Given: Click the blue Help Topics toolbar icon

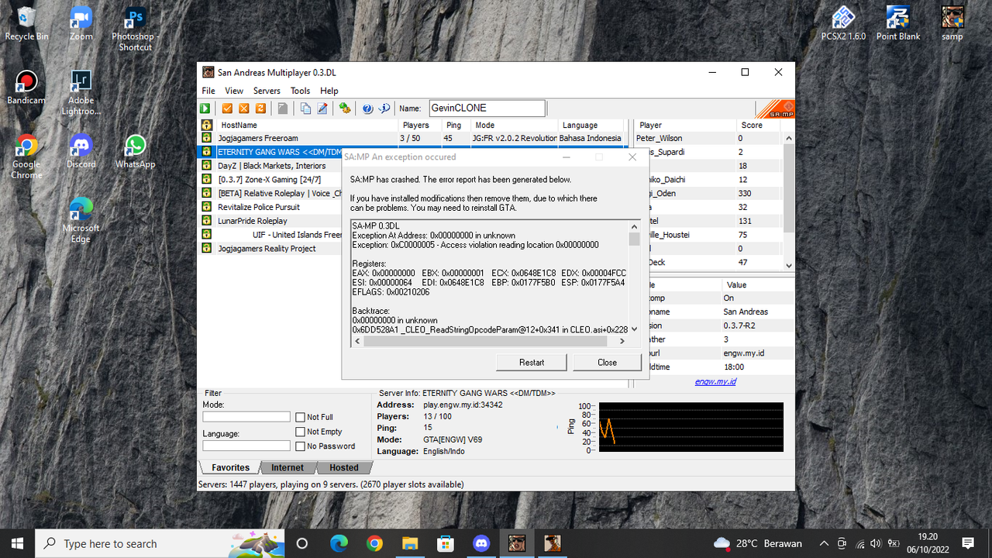Looking at the screenshot, I should (367, 108).
